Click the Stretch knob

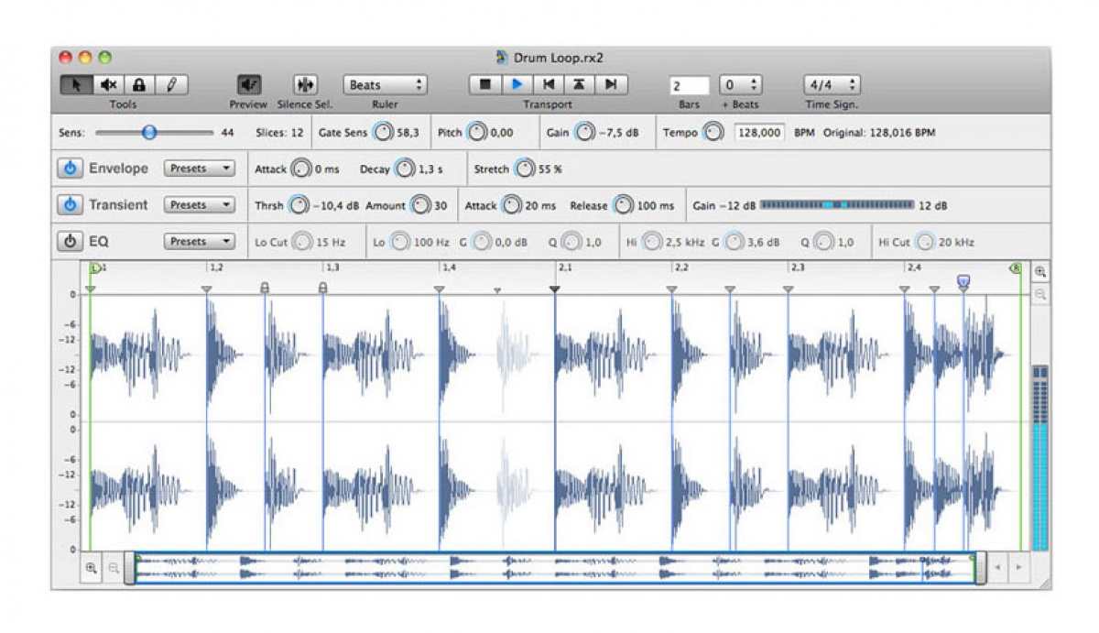pyautogui.click(x=525, y=169)
